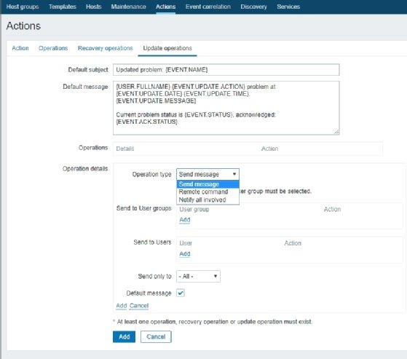This screenshot has height=359, width=407.
Task: Open the Send only to dropdown
Action: click(198, 276)
